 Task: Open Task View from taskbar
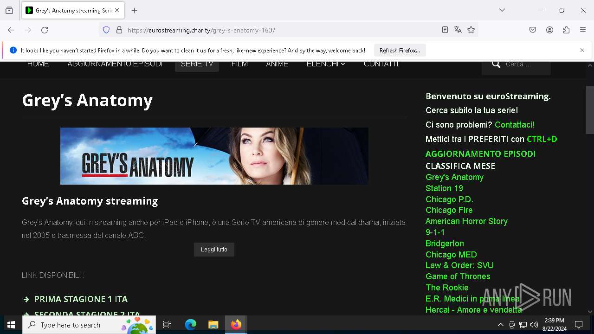tap(167, 325)
